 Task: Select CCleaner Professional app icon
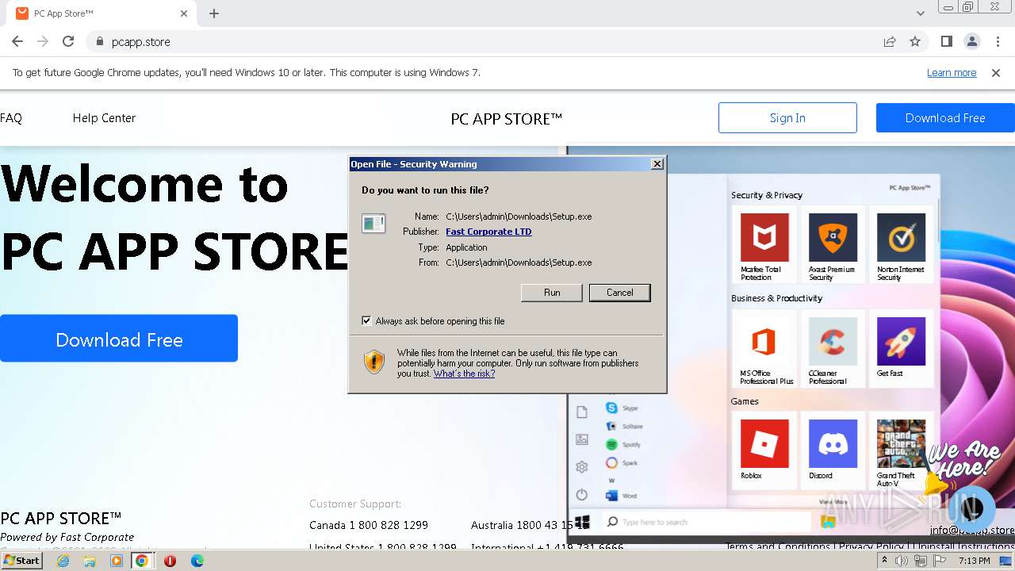click(x=833, y=341)
